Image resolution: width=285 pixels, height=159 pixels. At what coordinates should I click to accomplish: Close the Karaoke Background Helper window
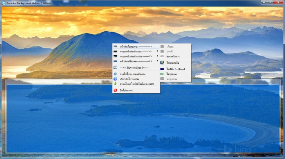(x=278, y=2)
